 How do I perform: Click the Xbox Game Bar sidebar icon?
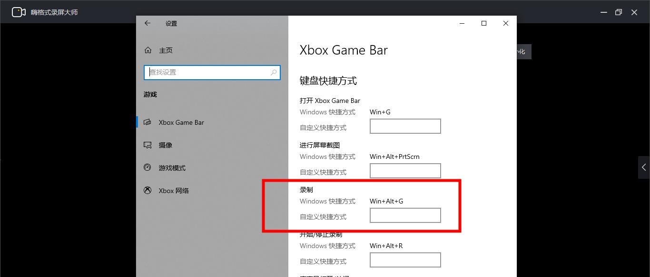[x=148, y=122]
